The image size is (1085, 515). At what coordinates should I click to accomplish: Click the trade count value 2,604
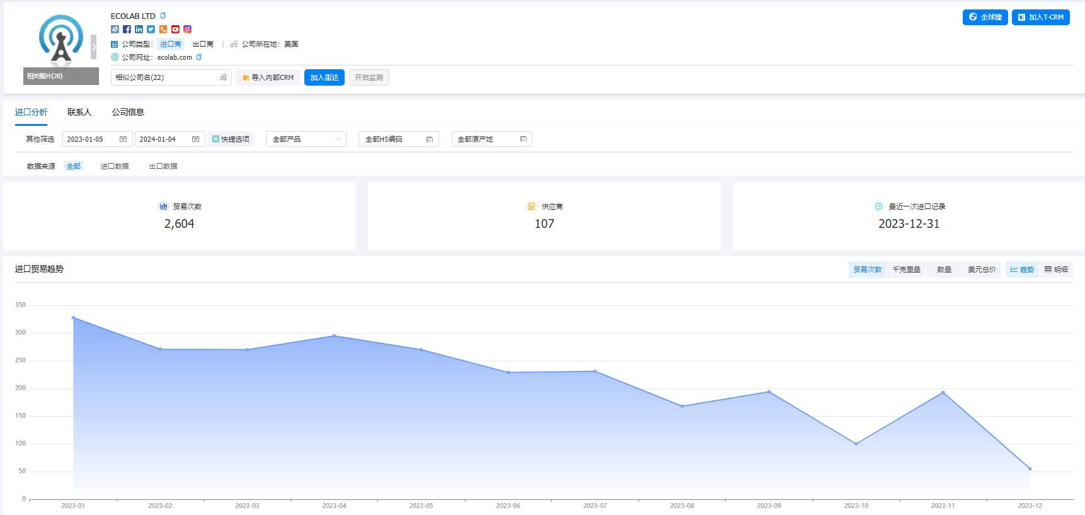(x=179, y=224)
